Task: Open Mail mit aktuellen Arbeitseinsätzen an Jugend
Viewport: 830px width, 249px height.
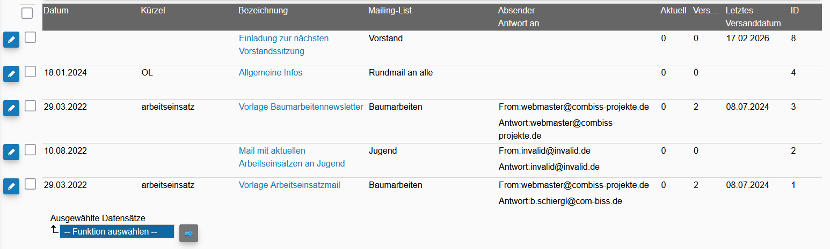Action: pyautogui.click(x=292, y=157)
